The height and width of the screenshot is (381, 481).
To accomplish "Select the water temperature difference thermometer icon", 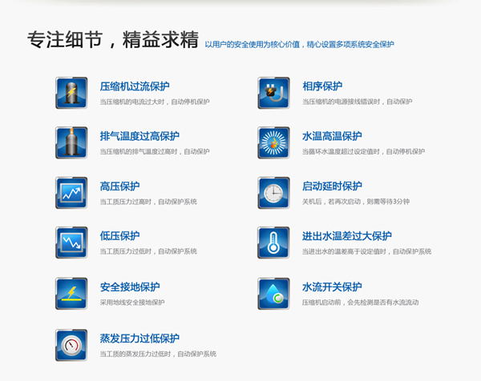I will (x=273, y=243).
